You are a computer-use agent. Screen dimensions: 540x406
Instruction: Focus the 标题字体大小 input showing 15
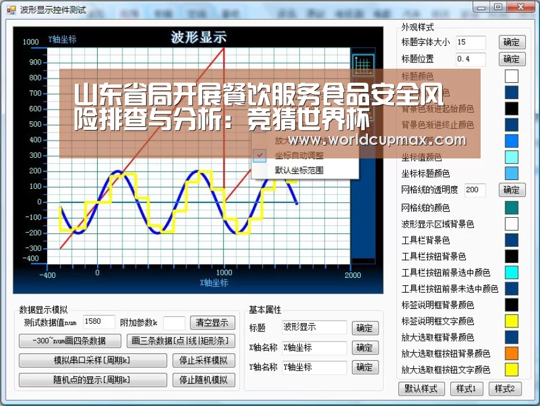click(471, 42)
